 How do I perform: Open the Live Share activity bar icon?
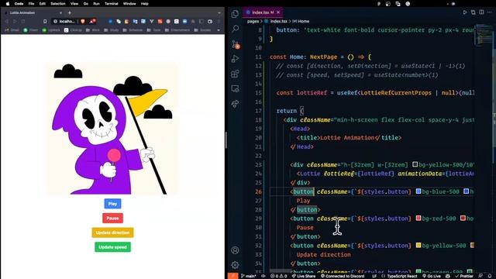(x=235, y=104)
